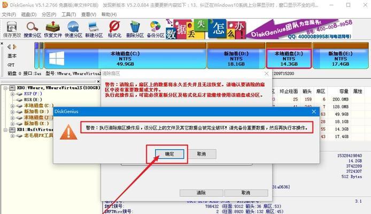Image resolution: width=371 pixels, height=214 pixels.
Task: Expand the ESP (F:) tree node
Action: pyautogui.click(x=12, y=94)
